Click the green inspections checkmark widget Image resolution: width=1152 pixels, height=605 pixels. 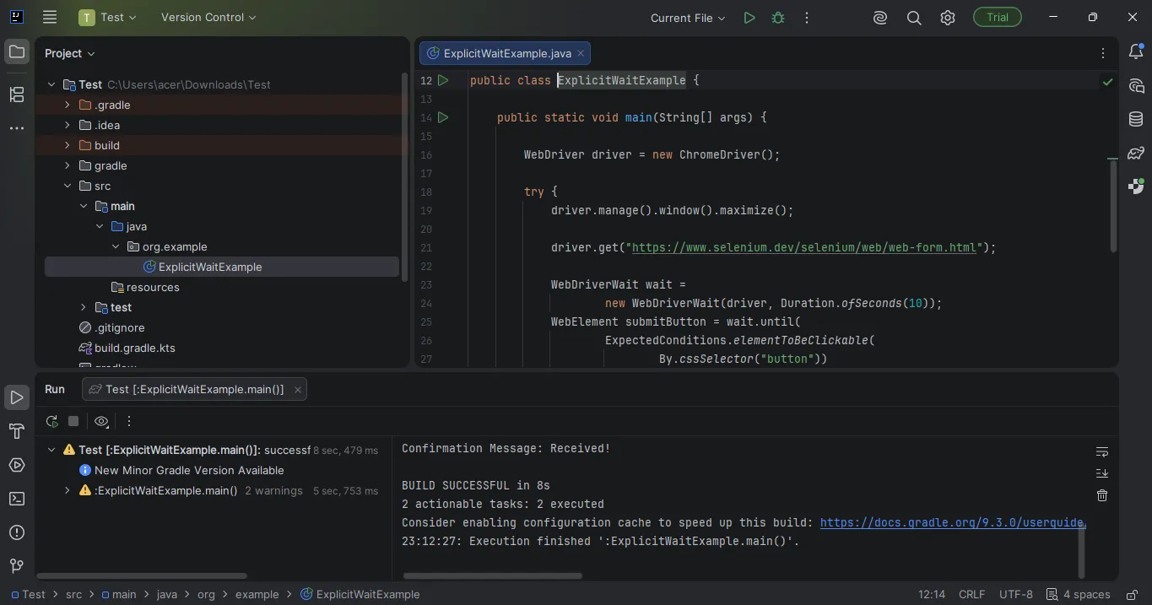click(1107, 82)
